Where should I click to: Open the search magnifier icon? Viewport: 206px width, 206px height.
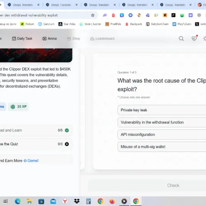point(181,39)
